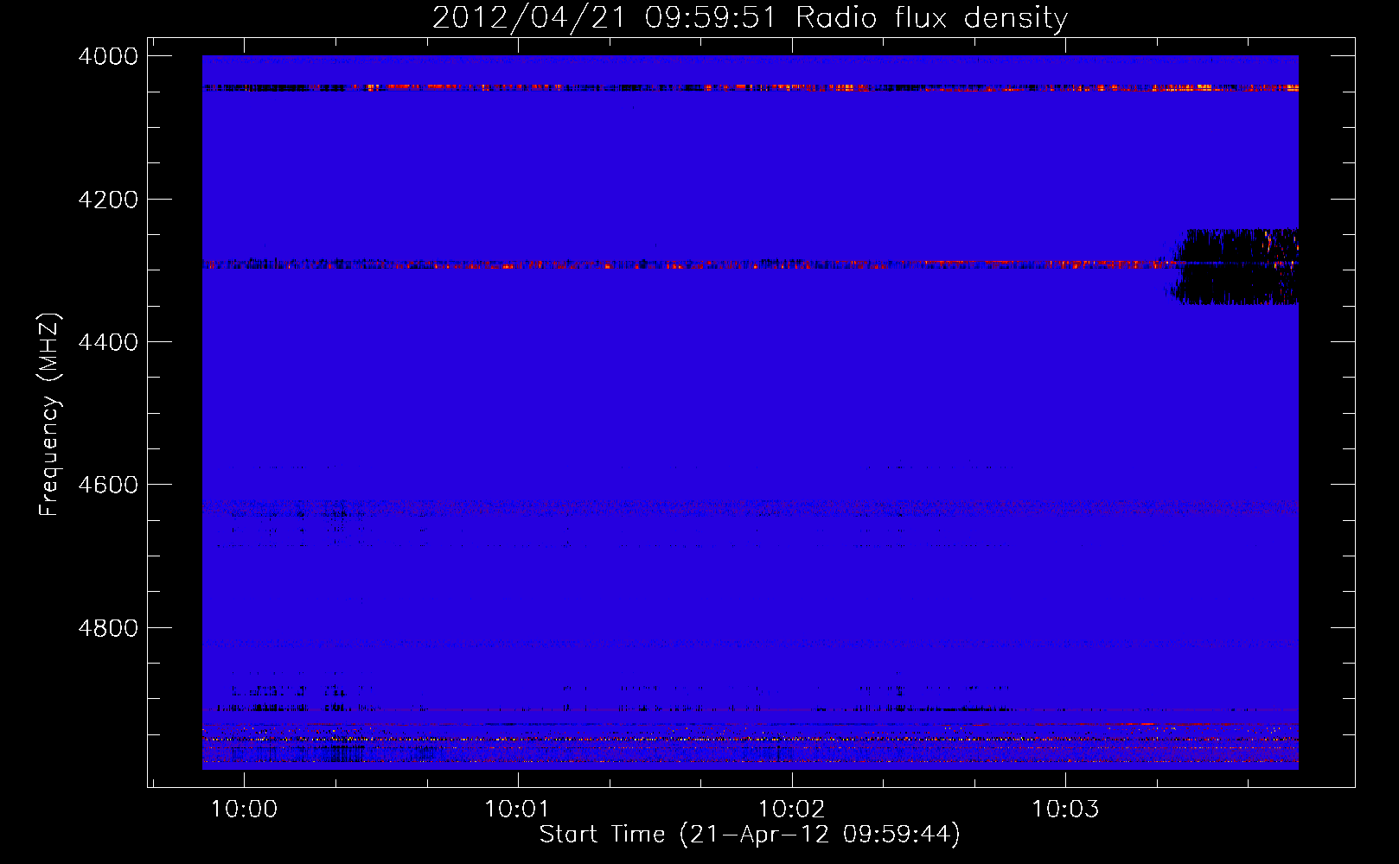Click the 'Start Time (21-Apr-12 09:59:44)' label

pos(750,835)
